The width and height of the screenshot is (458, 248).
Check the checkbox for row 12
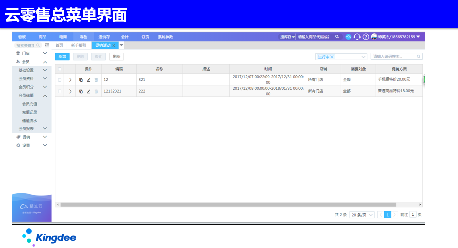[x=60, y=79]
